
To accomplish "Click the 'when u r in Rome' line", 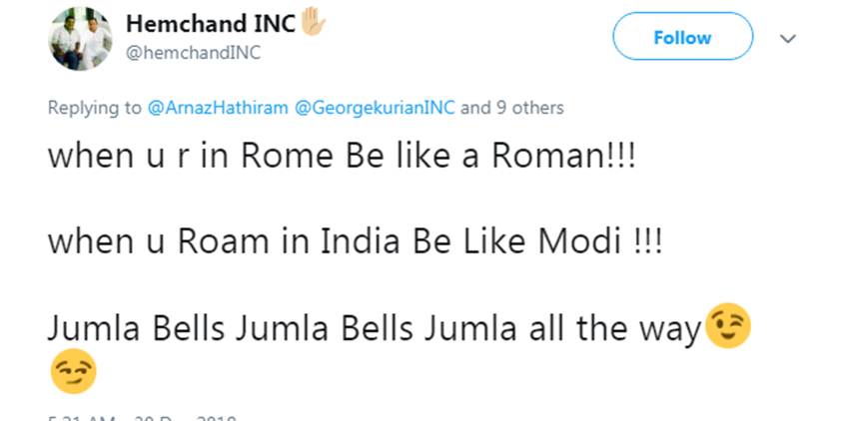I will [340, 158].
